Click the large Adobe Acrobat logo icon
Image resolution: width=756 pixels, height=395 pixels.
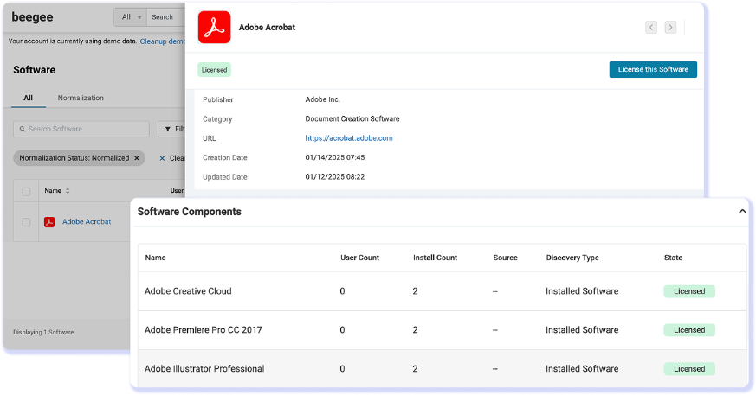point(214,28)
